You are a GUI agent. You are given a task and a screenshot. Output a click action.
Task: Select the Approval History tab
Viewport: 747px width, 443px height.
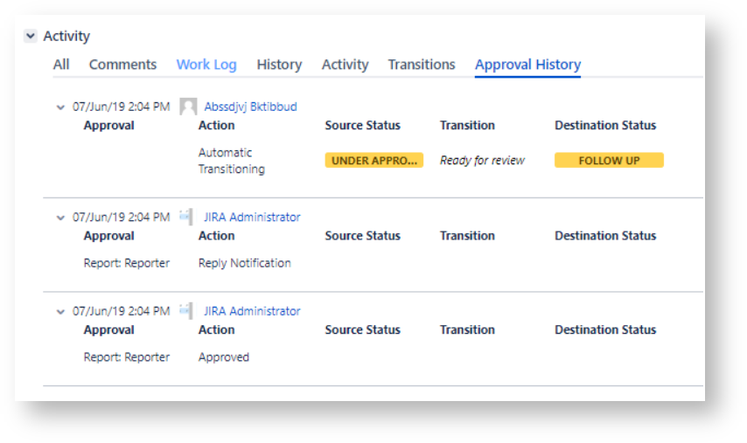[527, 65]
